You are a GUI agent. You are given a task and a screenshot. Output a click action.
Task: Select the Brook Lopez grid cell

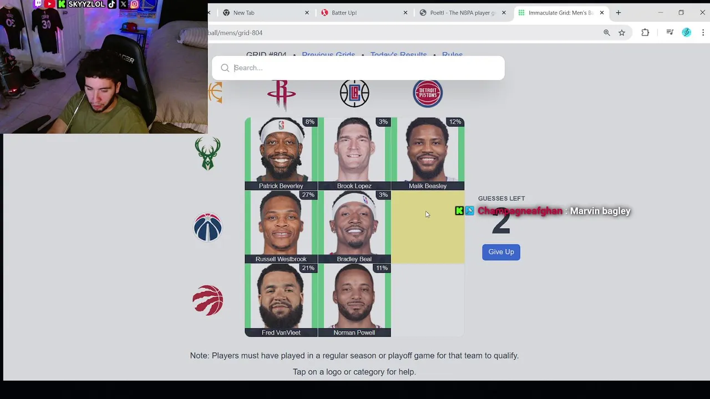point(354,154)
